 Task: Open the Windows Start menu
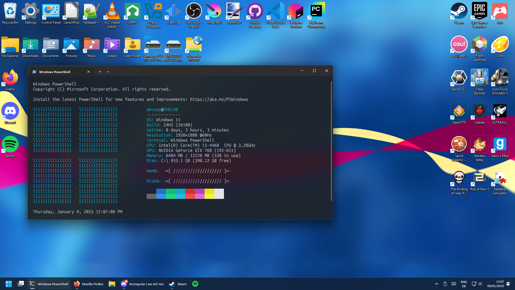9,284
